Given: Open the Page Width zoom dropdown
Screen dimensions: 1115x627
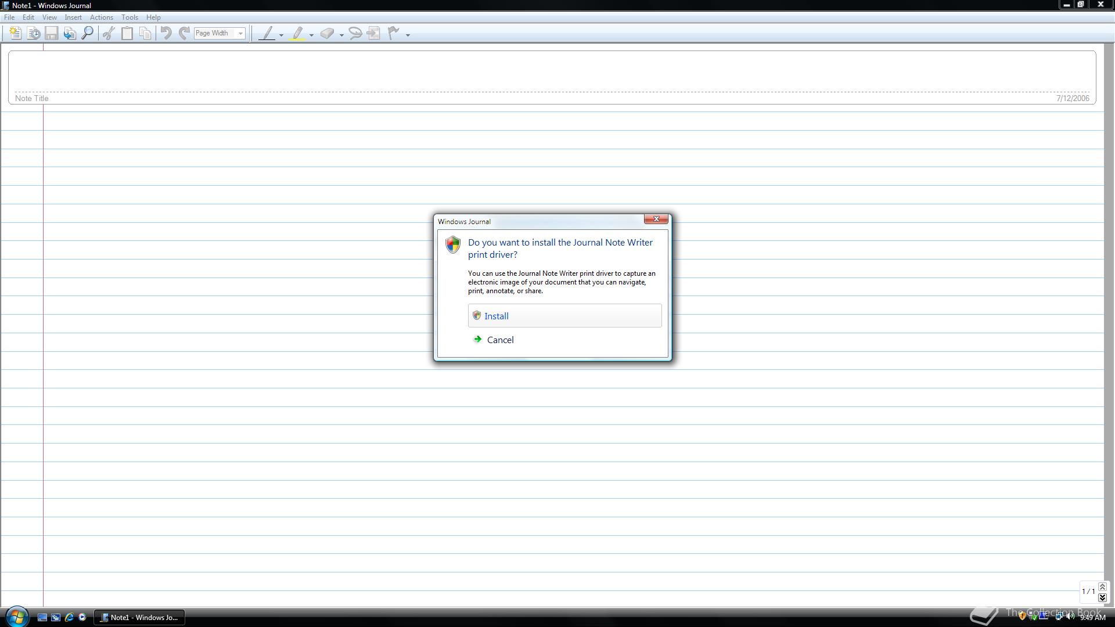Looking at the screenshot, I should point(240,33).
